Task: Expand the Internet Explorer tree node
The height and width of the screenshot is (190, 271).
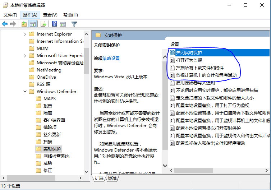Action: pyautogui.click(x=25, y=34)
